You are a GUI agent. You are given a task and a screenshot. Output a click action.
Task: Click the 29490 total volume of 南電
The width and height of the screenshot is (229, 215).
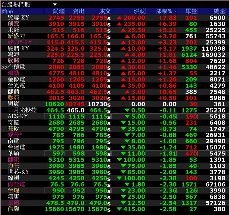click(x=215, y=141)
